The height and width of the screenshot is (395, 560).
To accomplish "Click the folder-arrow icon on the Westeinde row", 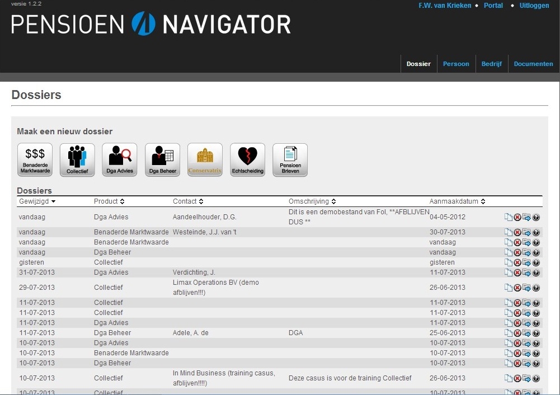I will tap(527, 232).
